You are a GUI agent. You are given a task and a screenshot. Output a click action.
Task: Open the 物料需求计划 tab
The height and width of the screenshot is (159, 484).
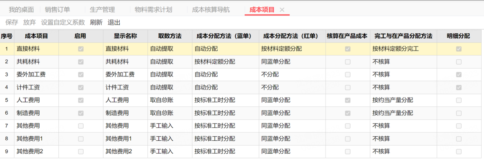(x=154, y=9)
